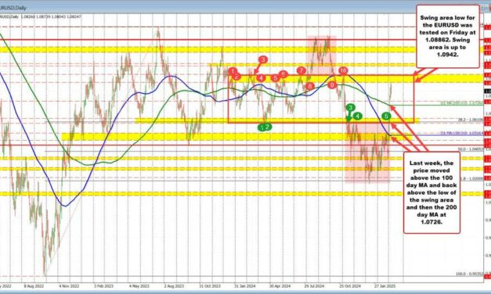Click the 4 Nov 2022 date label
The height and width of the screenshot is (294, 491).
[68, 286]
